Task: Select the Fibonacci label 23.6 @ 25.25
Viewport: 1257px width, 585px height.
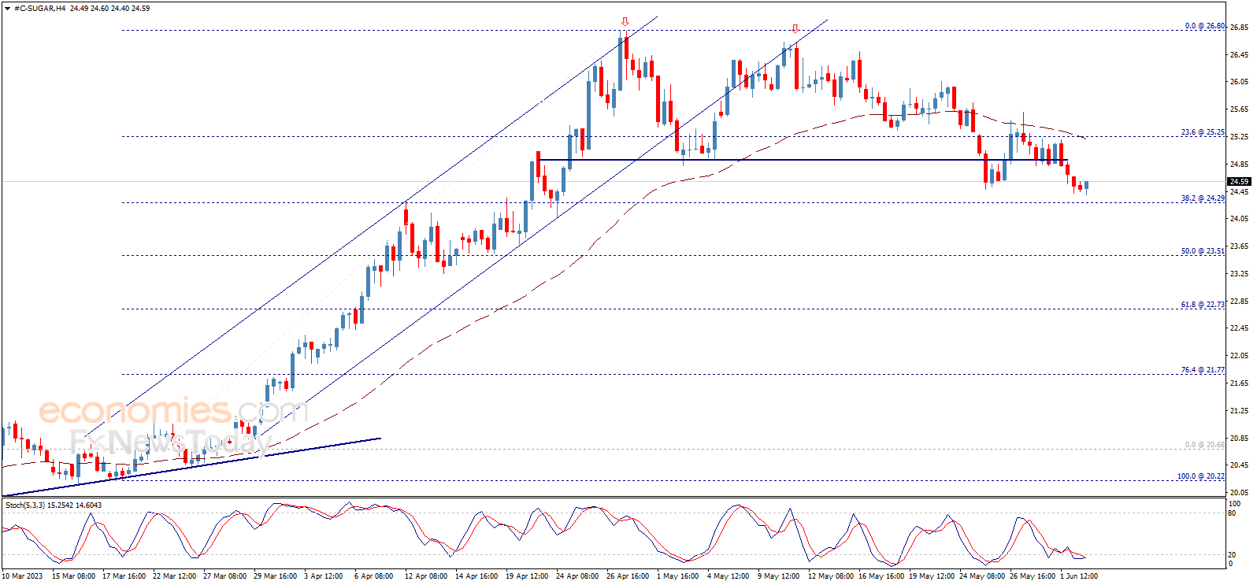Action: (1203, 132)
